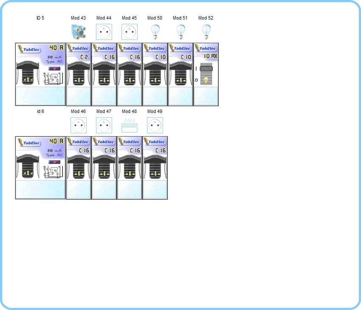The height and width of the screenshot is (310, 361).
Task: Click the 'Mod 52' label
Action: pyautogui.click(x=206, y=18)
